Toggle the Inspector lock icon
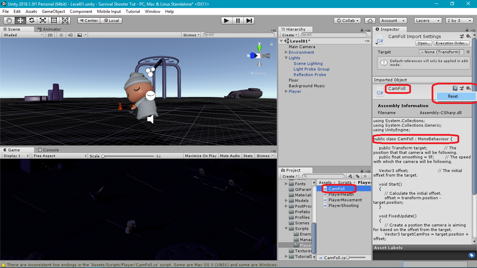The height and width of the screenshot is (268, 477). (466, 29)
